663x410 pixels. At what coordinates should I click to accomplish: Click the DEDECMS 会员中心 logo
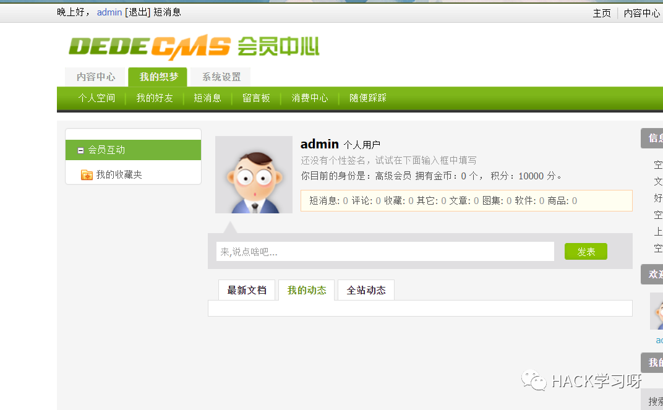(194, 46)
